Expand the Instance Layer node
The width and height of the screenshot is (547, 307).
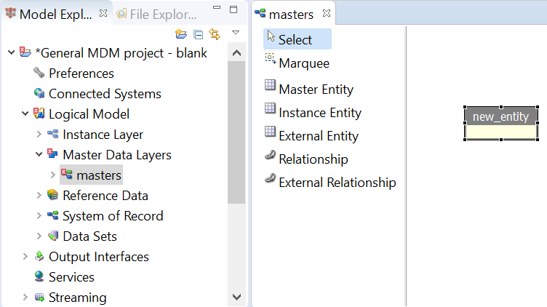(39, 135)
